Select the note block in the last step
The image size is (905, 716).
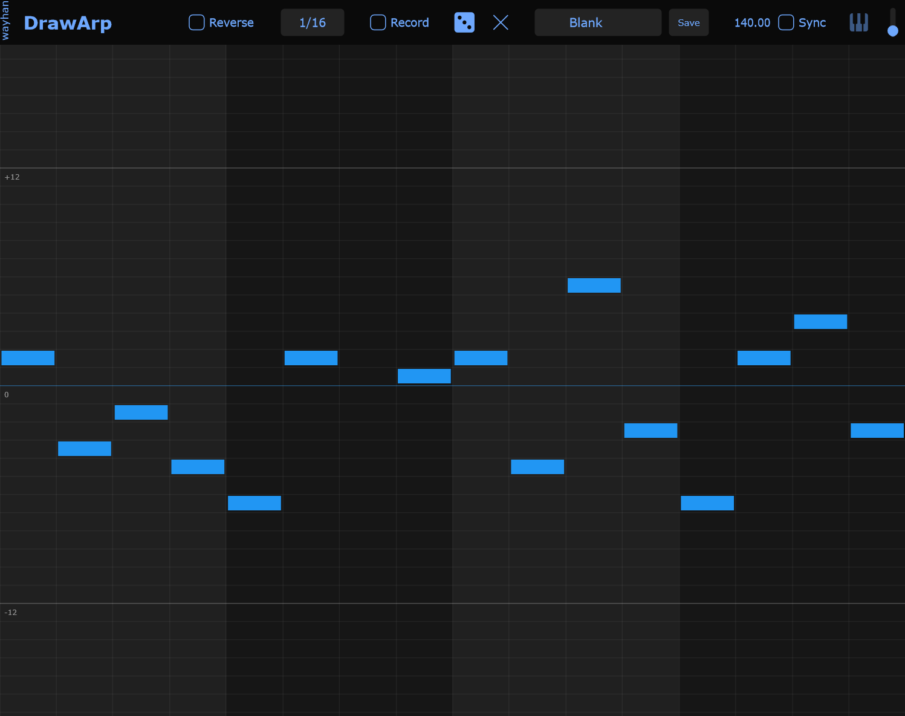pos(877,431)
